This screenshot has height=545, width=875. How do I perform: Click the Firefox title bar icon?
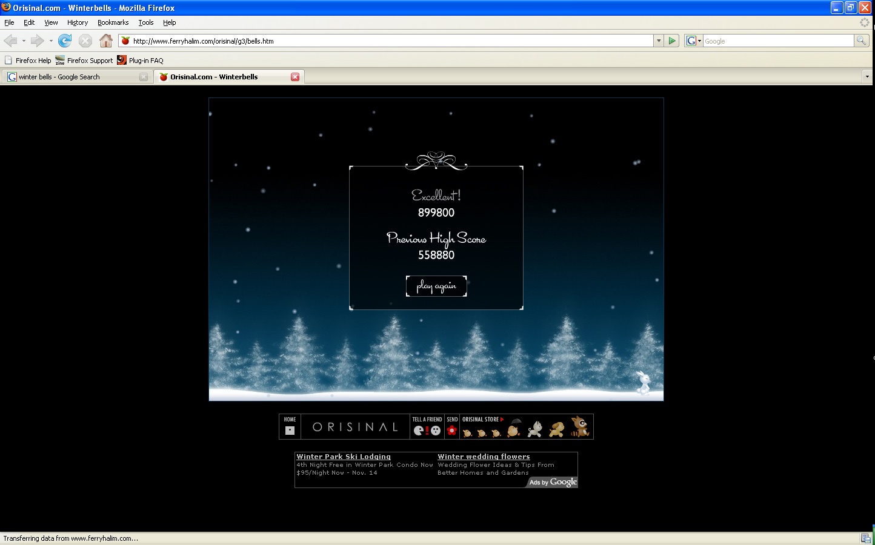[x=6, y=7]
